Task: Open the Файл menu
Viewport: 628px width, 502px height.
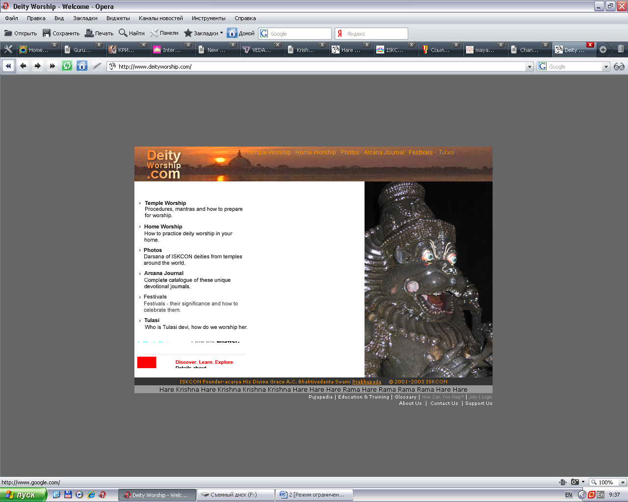Action: point(11,18)
